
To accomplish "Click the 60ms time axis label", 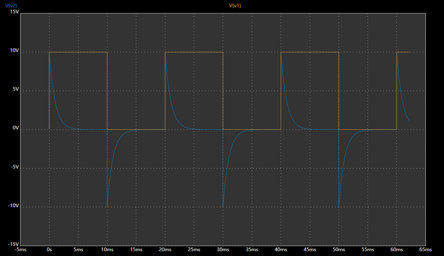I will 396,250.
